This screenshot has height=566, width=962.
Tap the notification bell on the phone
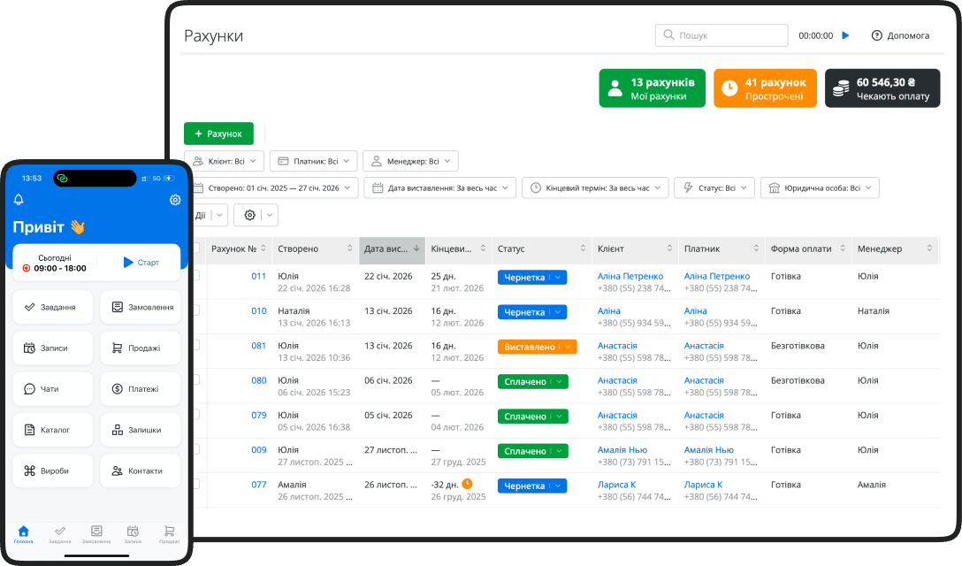coord(19,200)
